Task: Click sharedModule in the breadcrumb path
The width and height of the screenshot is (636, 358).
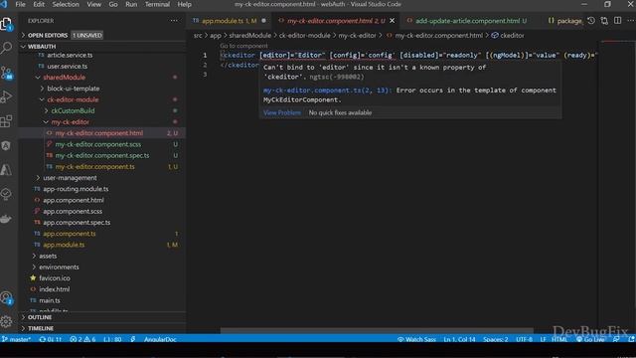Action: tap(249, 36)
